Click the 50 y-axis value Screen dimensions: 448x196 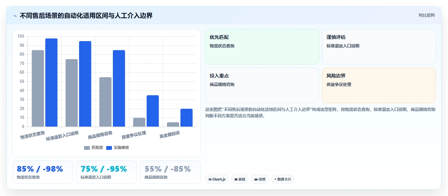point(22,82)
